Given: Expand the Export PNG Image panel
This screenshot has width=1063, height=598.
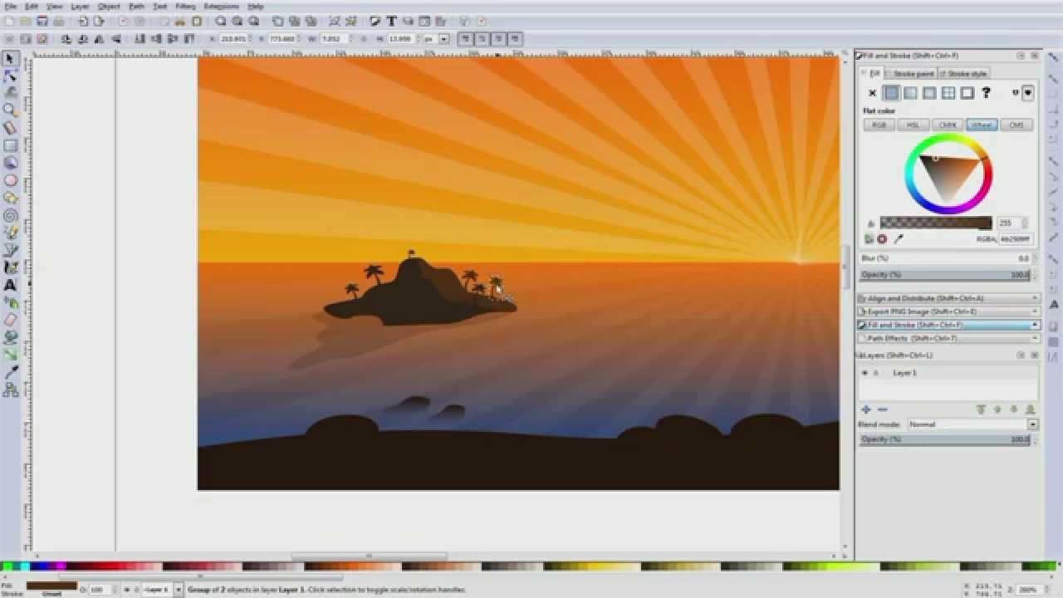Looking at the screenshot, I should coord(947,311).
